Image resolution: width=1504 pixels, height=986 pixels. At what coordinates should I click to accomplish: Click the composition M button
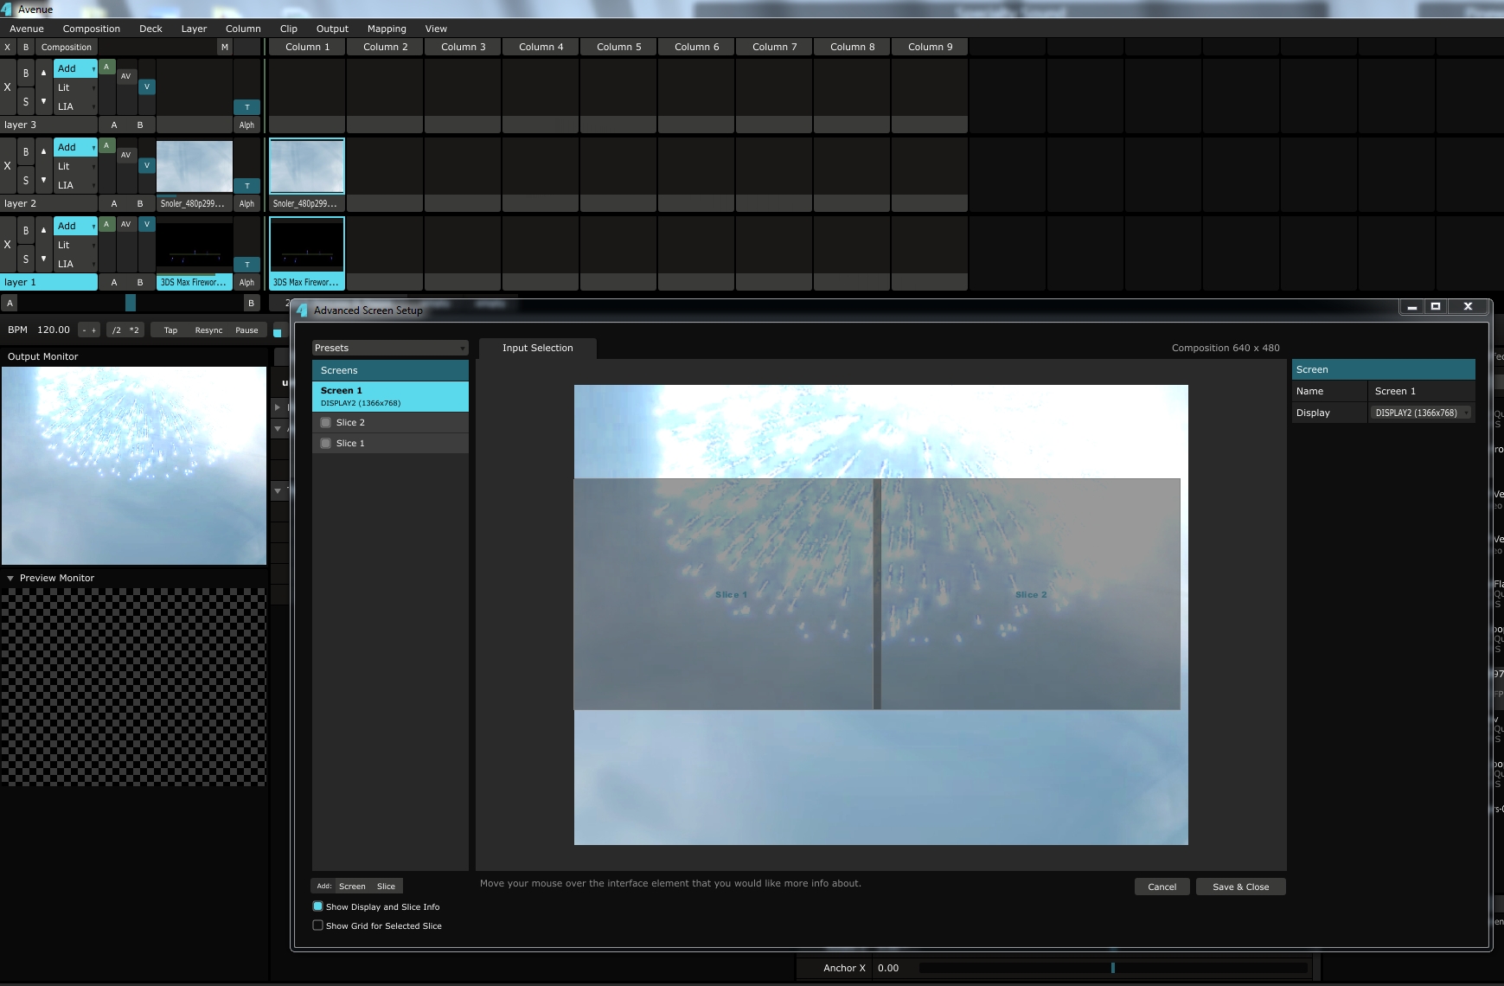point(225,48)
